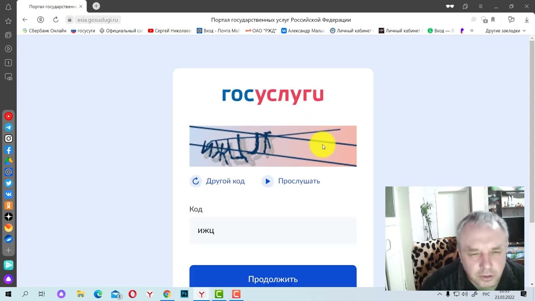Open VK from the sidebar
The height and width of the screenshot is (301, 535).
pyautogui.click(x=8, y=194)
